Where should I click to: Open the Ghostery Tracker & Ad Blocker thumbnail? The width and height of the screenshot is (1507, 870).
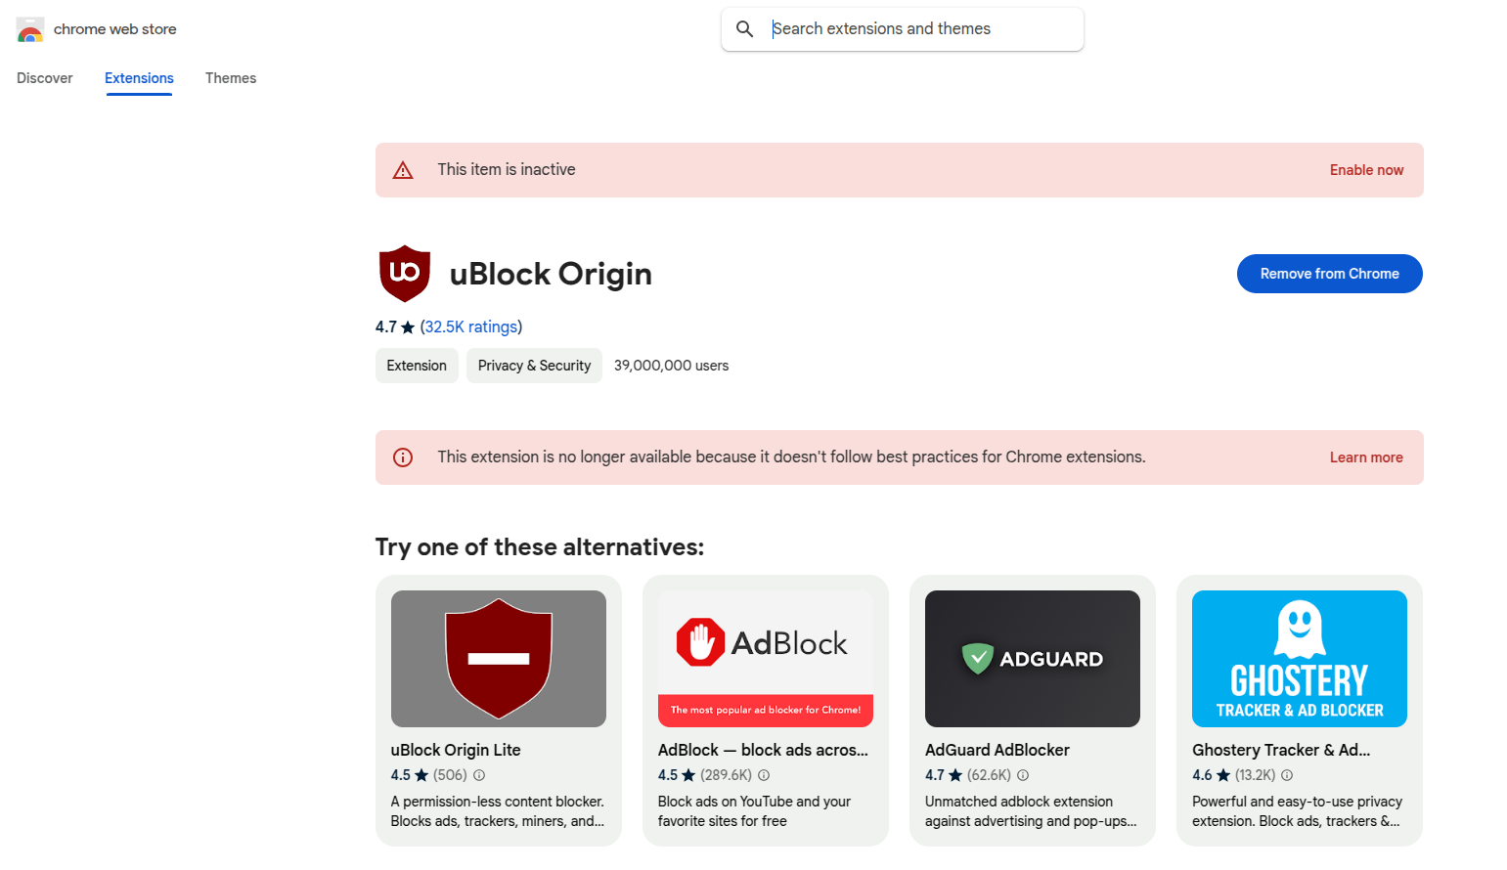point(1300,659)
